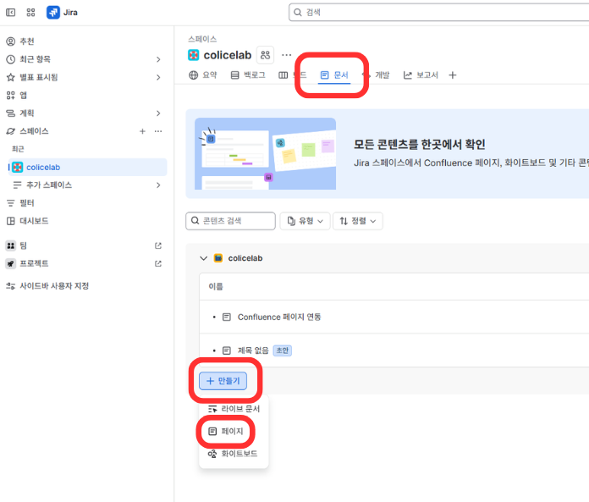Image resolution: width=589 pixels, height=502 pixels.
Task: Open 팀 external link icon
Action: tap(158, 245)
